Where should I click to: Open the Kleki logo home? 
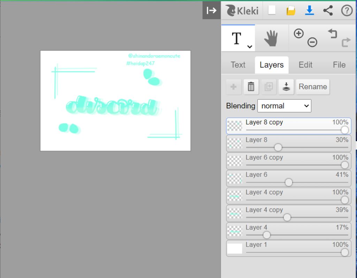click(242, 10)
